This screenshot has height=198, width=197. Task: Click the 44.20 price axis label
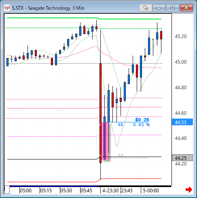tap(180, 164)
